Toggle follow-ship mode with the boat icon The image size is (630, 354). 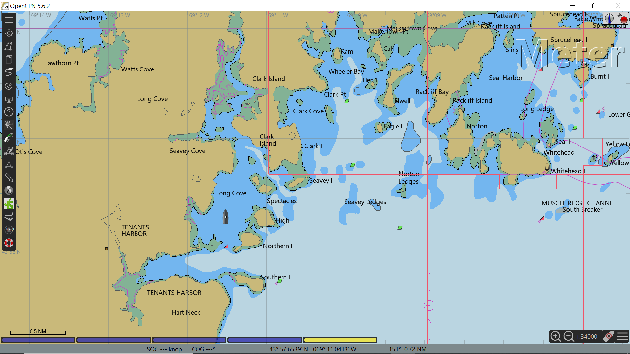pyautogui.click(x=609, y=336)
